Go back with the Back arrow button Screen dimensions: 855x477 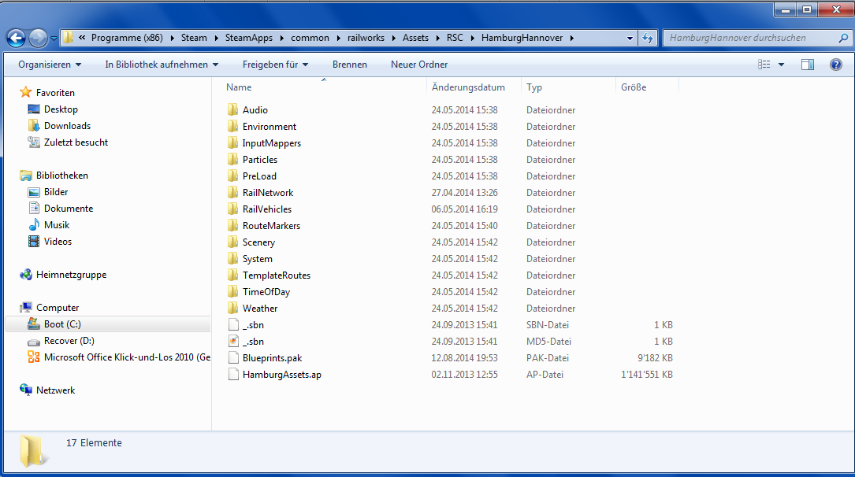coord(16,38)
